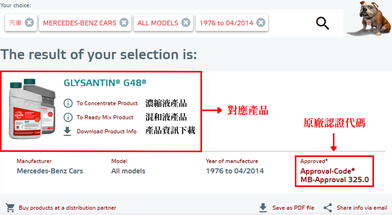Click info icon beside To Ready Mix Product
Screen dimensions: 392x215
[68, 117]
